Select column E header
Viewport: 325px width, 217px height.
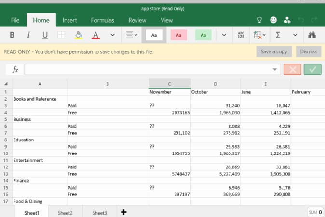[266, 84]
